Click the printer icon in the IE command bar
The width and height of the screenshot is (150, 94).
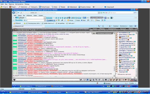[110, 26]
